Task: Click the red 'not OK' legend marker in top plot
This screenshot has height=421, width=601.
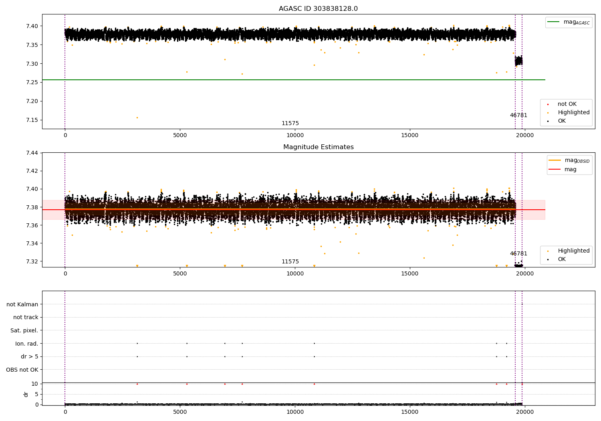Action: [x=548, y=104]
